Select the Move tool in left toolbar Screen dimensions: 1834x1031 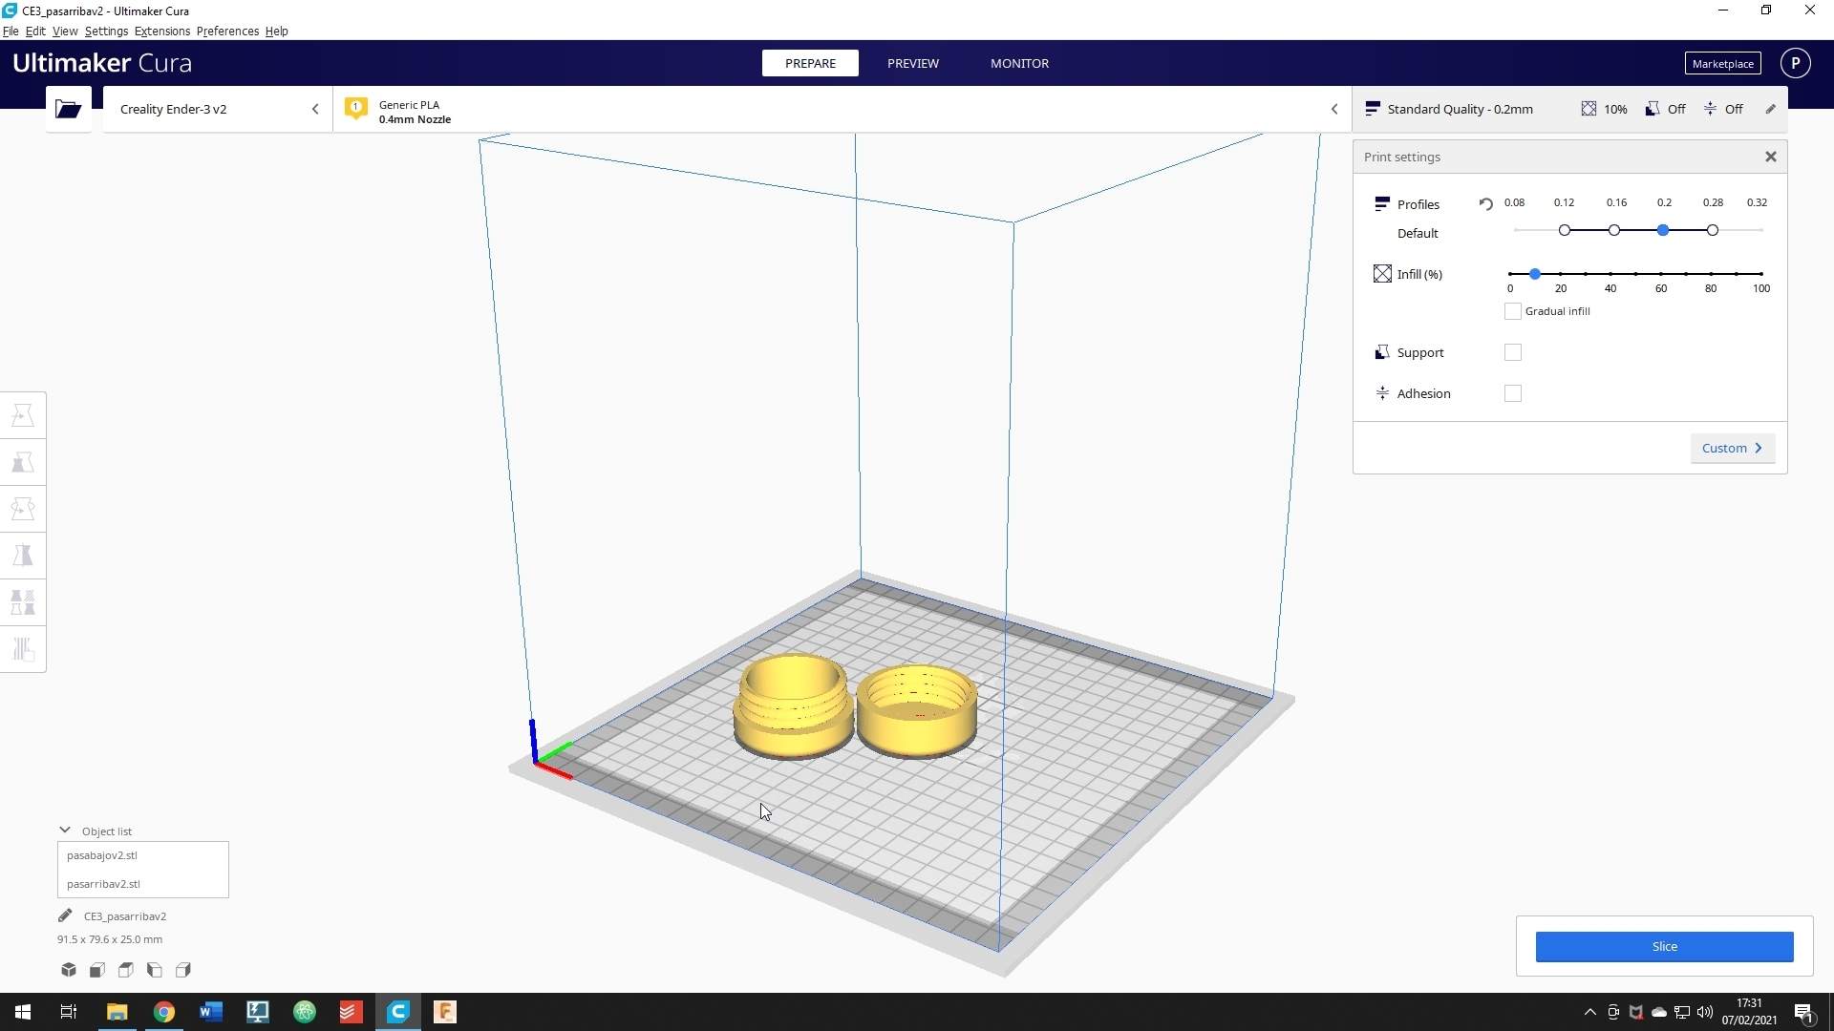click(x=23, y=415)
